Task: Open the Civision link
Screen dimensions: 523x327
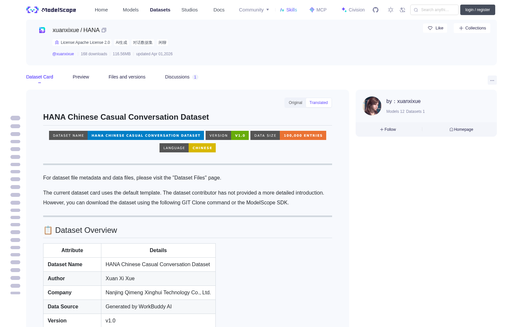Action: [353, 10]
